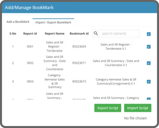The image size is (159, 128).
Task: Focus the search name/id field
Action: click(x=119, y=33)
